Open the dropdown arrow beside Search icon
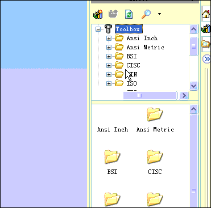Image resolution: width=211 pixels, height=208 pixels. click(x=159, y=14)
